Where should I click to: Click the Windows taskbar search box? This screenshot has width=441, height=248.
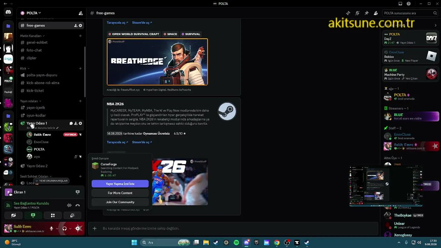(x=166, y=242)
